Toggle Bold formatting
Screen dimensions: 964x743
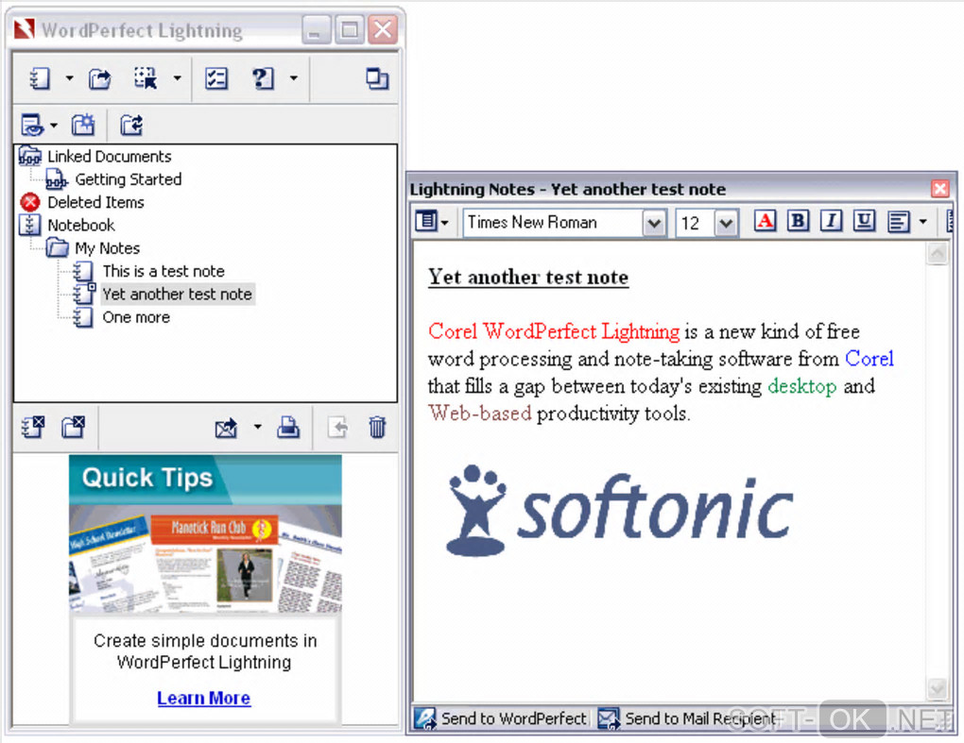tap(798, 221)
